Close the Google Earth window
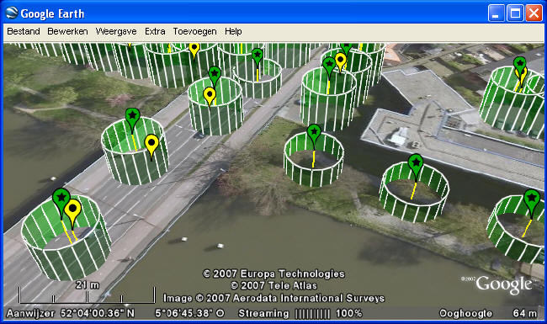Image resolution: width=547 pixels, height=324 pixels. tap(534, 13)
